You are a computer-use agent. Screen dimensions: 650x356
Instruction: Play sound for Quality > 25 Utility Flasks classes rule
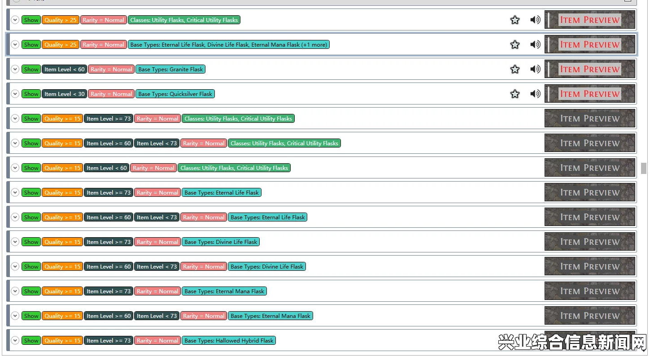click(x=535, y=20)
